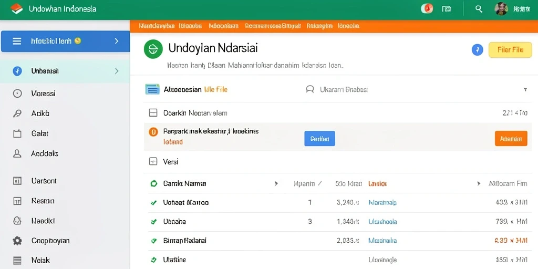
Task: Toggle check mark on Ulattine row
Action: pyautogui.click(x=154, y=260)
